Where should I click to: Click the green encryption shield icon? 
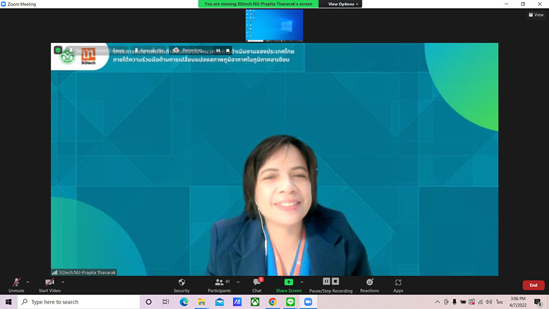(58, 50)
